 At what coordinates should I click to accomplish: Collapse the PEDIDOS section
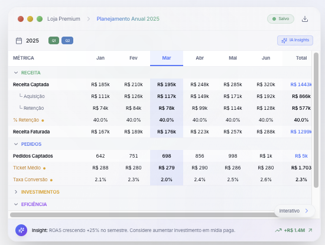16,144
